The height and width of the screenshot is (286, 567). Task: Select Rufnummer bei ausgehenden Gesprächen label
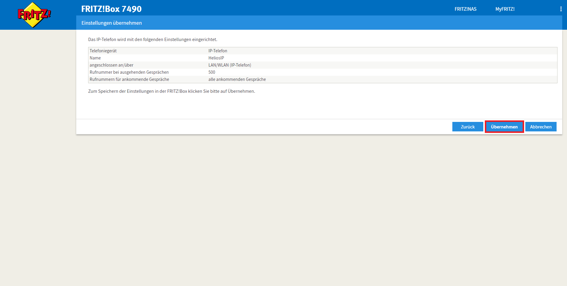click(129, 72)
